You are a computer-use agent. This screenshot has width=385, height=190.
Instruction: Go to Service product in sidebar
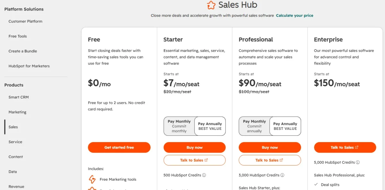[x=15, y=142]
